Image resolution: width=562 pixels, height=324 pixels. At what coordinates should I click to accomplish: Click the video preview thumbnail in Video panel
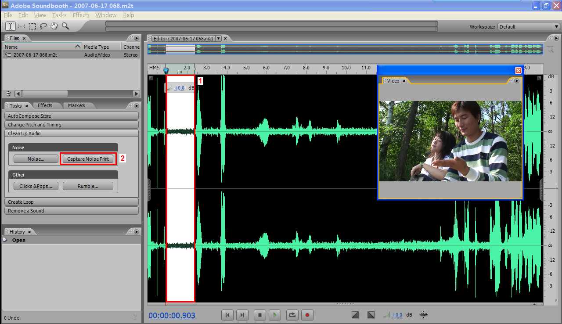[450, 141]
